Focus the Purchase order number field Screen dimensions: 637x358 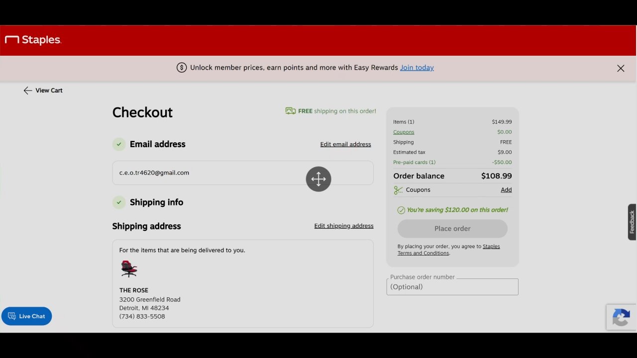tap(452, 287)
